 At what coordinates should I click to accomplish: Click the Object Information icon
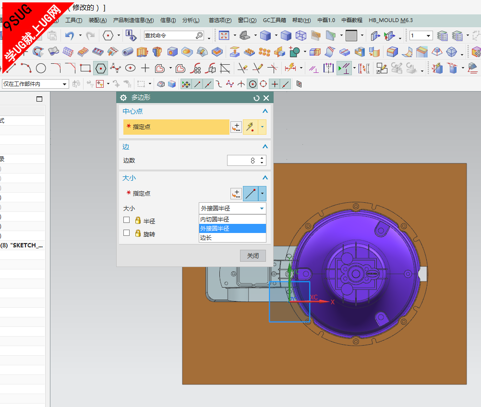131,35
